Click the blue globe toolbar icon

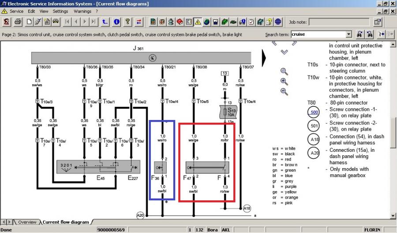click(x=278, y=22)
